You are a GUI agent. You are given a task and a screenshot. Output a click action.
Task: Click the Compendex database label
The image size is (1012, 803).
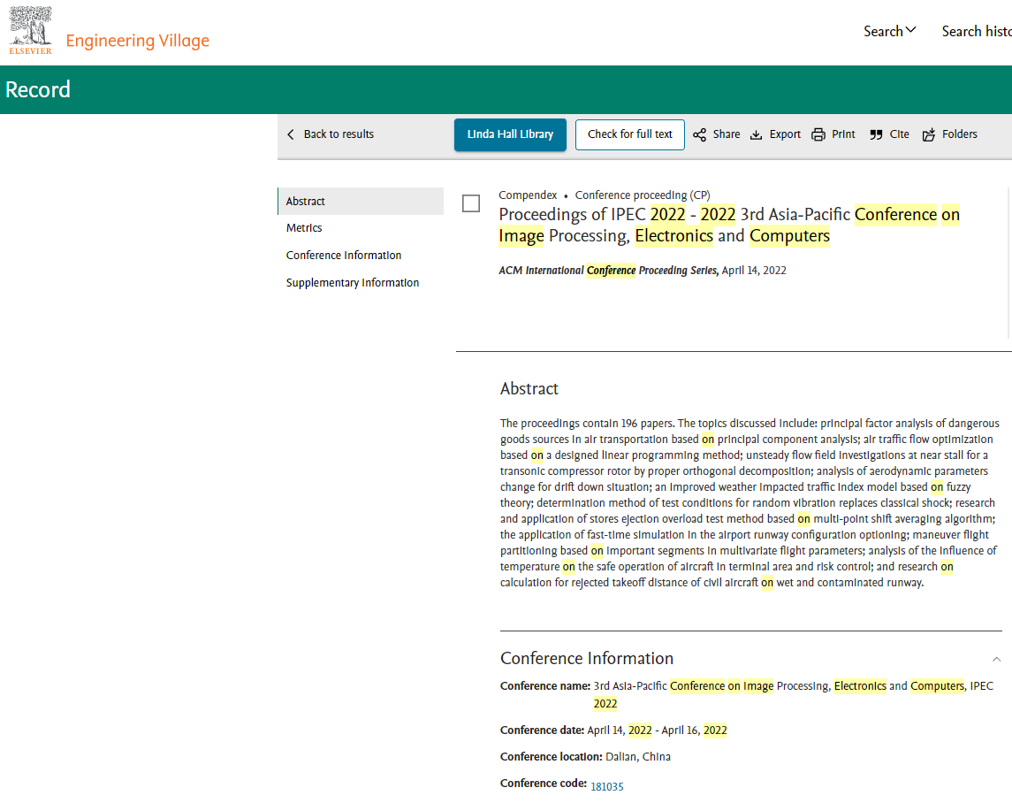click(528, 195)
